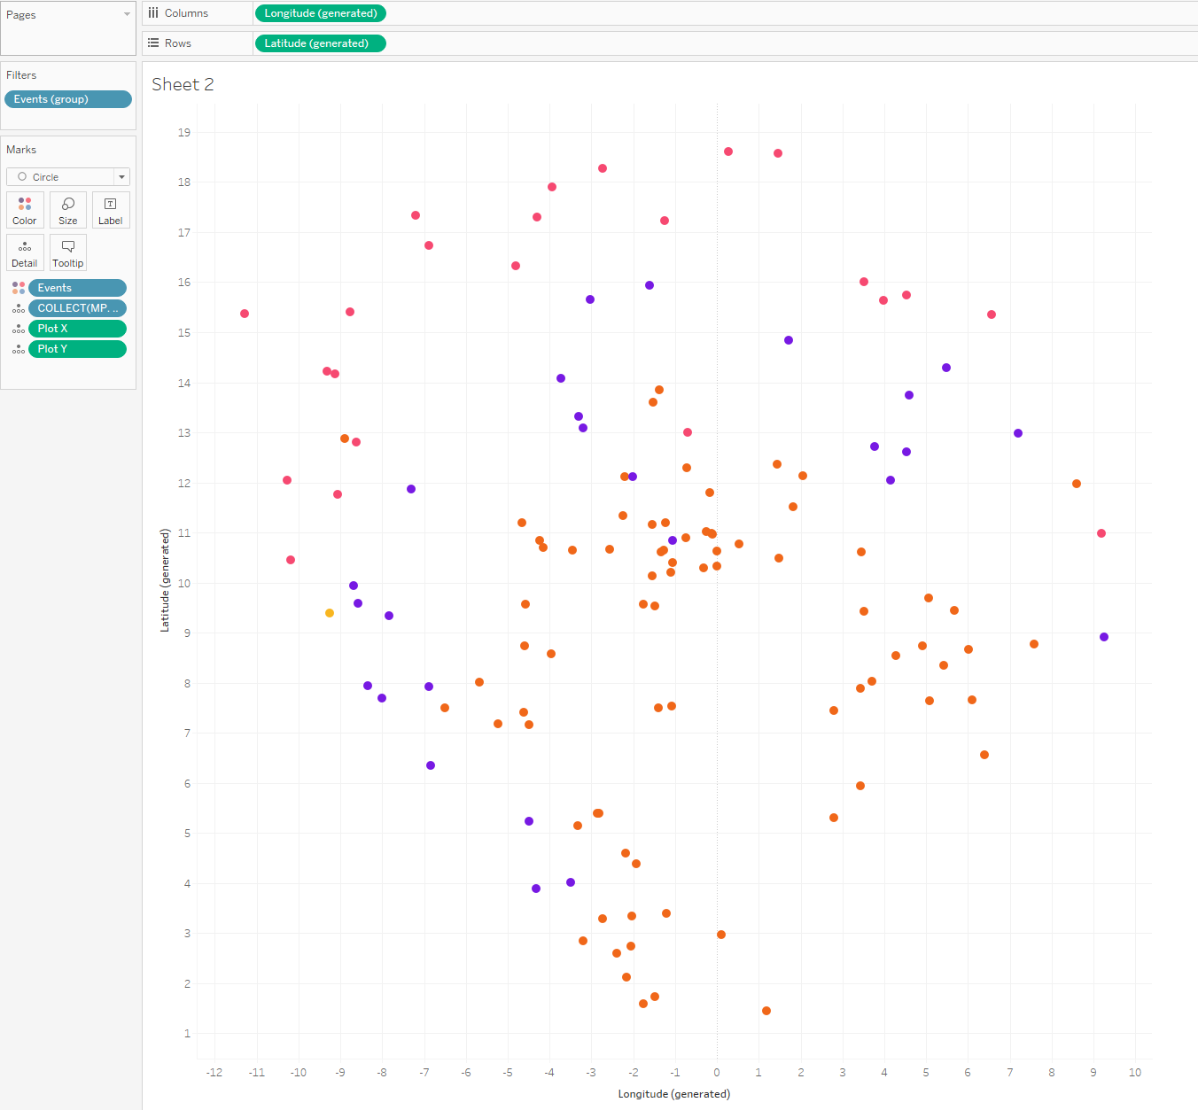Select the Plot X pill on Marks

point(77,329)
